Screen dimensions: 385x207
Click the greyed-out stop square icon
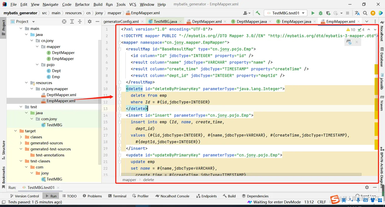[x=348, y=13]
